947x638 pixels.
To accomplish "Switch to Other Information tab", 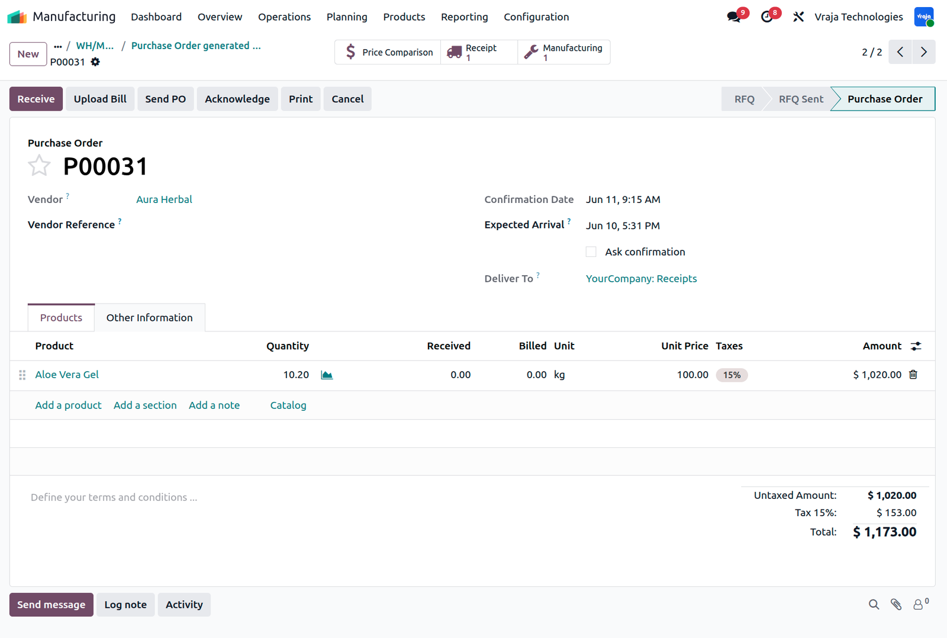I will pyautogui.click(x=150, y=318).
